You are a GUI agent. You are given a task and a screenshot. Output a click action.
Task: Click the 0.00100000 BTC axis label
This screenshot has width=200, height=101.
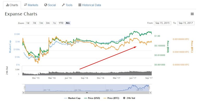(x=181, y=39)
